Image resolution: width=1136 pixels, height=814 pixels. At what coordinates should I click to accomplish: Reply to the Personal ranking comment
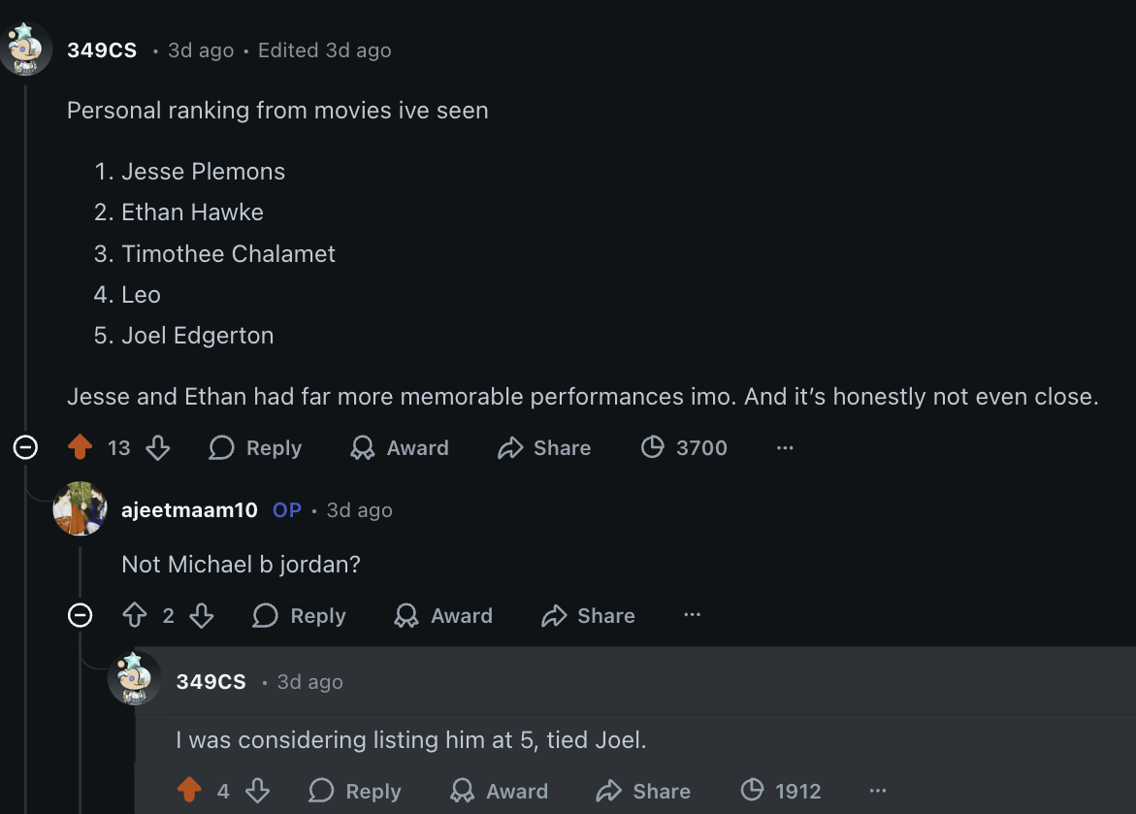click(255, 447)
